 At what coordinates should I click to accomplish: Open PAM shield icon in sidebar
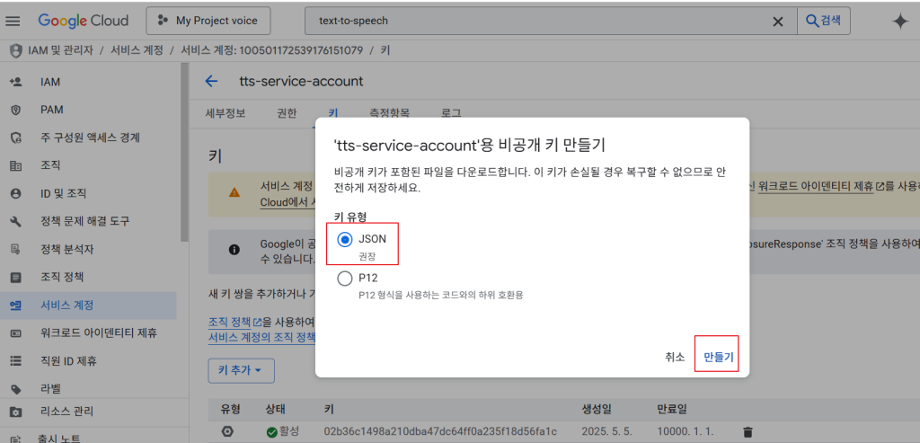(15, 110)
